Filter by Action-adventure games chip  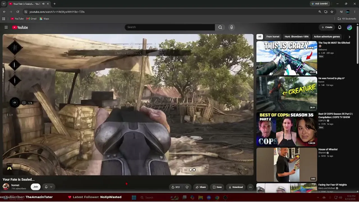[327, 37]
